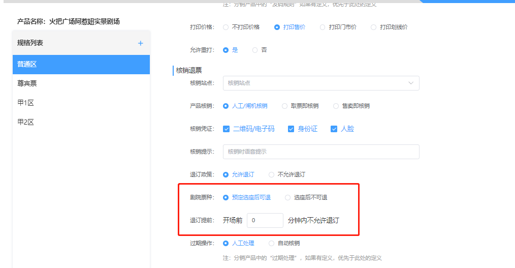Choose 甲2区 in the spec list

pyautogui.click(x=81, y=122)
